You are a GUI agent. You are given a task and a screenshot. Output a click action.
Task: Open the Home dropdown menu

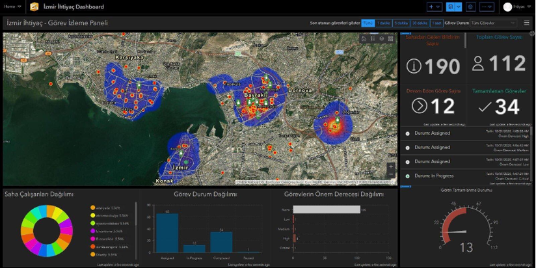tap(12, 7)
